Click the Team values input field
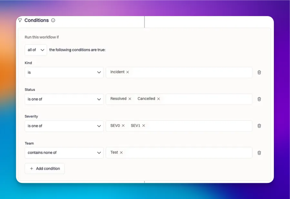The height and width of the screenshot is (199, 290). [x=179, y=153]
